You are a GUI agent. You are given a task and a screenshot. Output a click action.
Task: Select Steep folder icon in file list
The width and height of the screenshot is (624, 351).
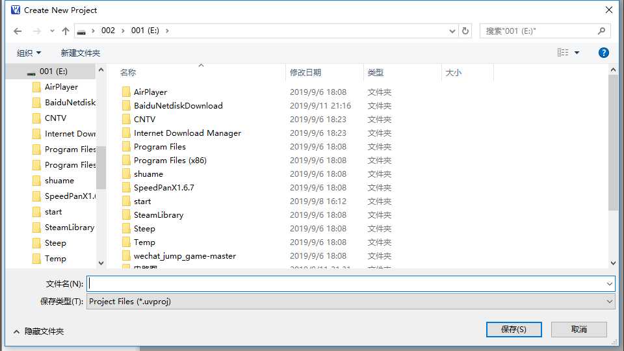pos(126,228)
